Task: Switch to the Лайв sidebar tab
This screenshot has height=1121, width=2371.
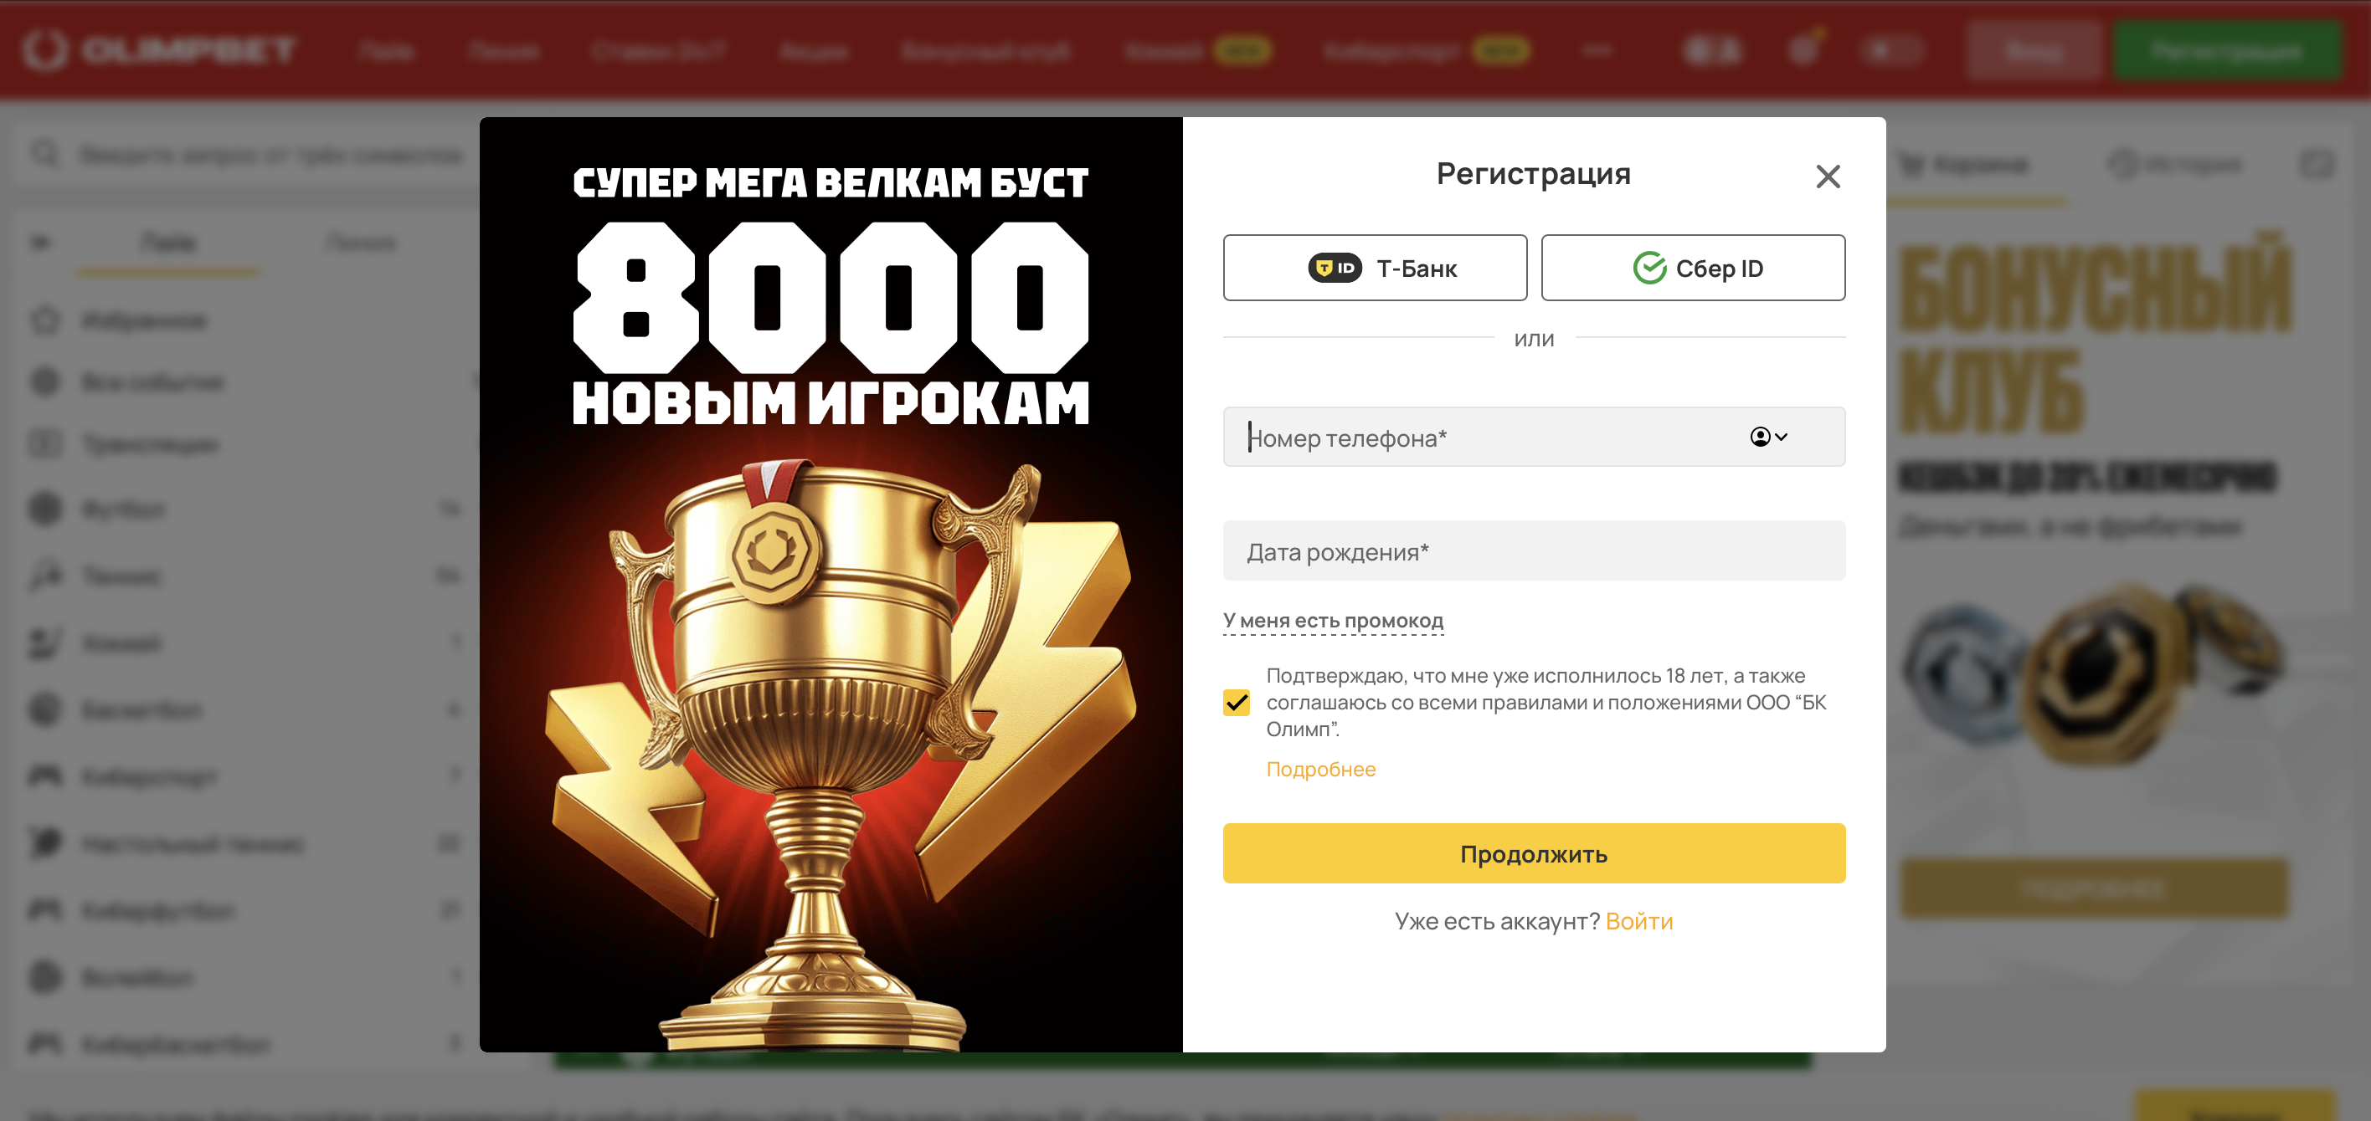Action: [x=168, y=243]
